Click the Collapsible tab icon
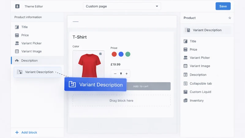The width and height of the screenshot is (245, 138). [186, 83]
